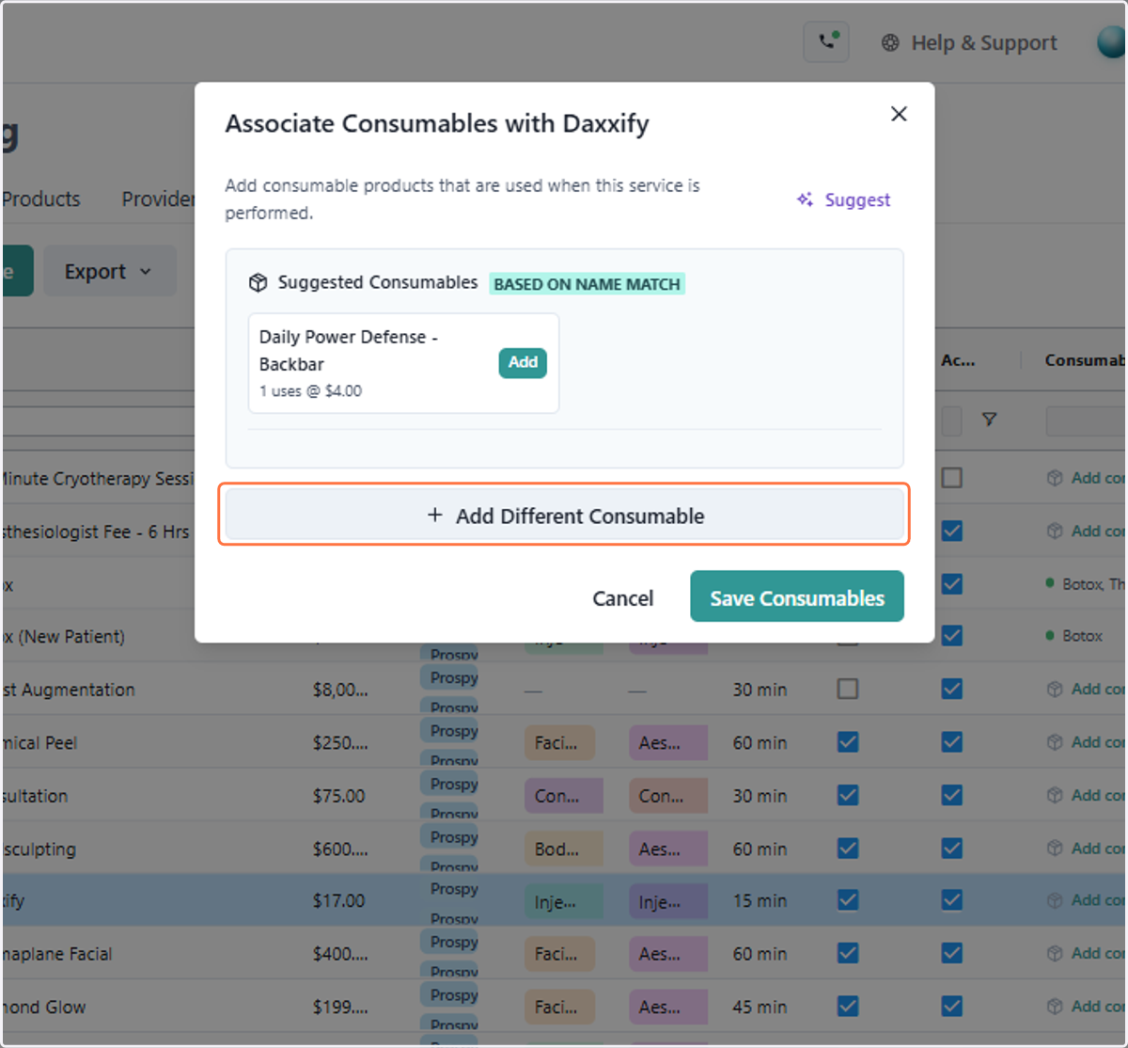Screen dimensions: 1128x1048
Task: Click Add consumables link in the Augmentation row
Action: (x=1087, y=689)
